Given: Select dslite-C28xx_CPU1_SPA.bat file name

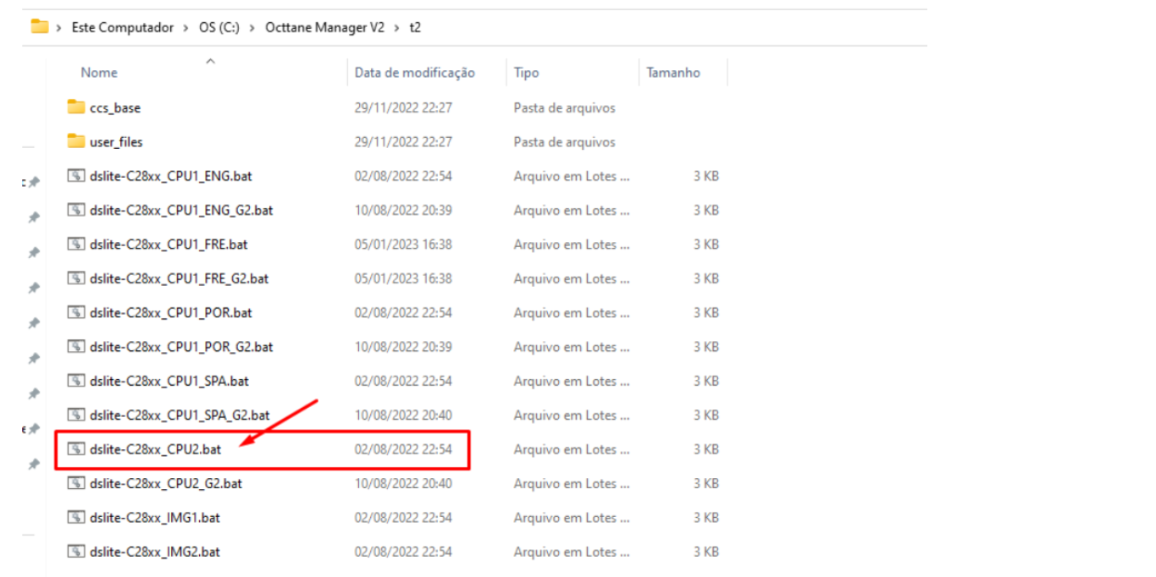Looking at the screenshot, I should (x=169, y=382).
